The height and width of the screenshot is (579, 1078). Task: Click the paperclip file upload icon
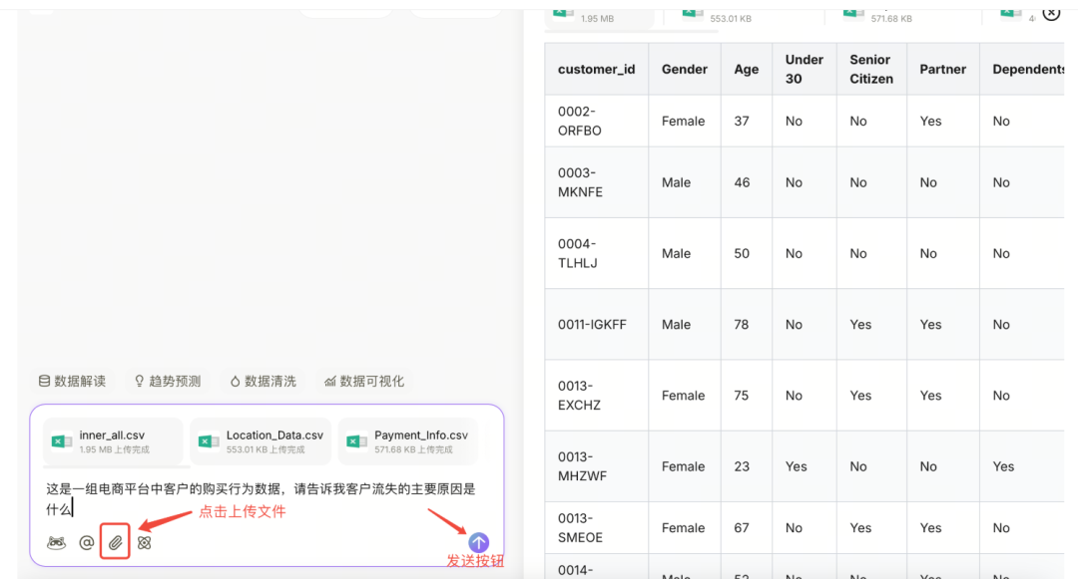click(x=113, y=542)
